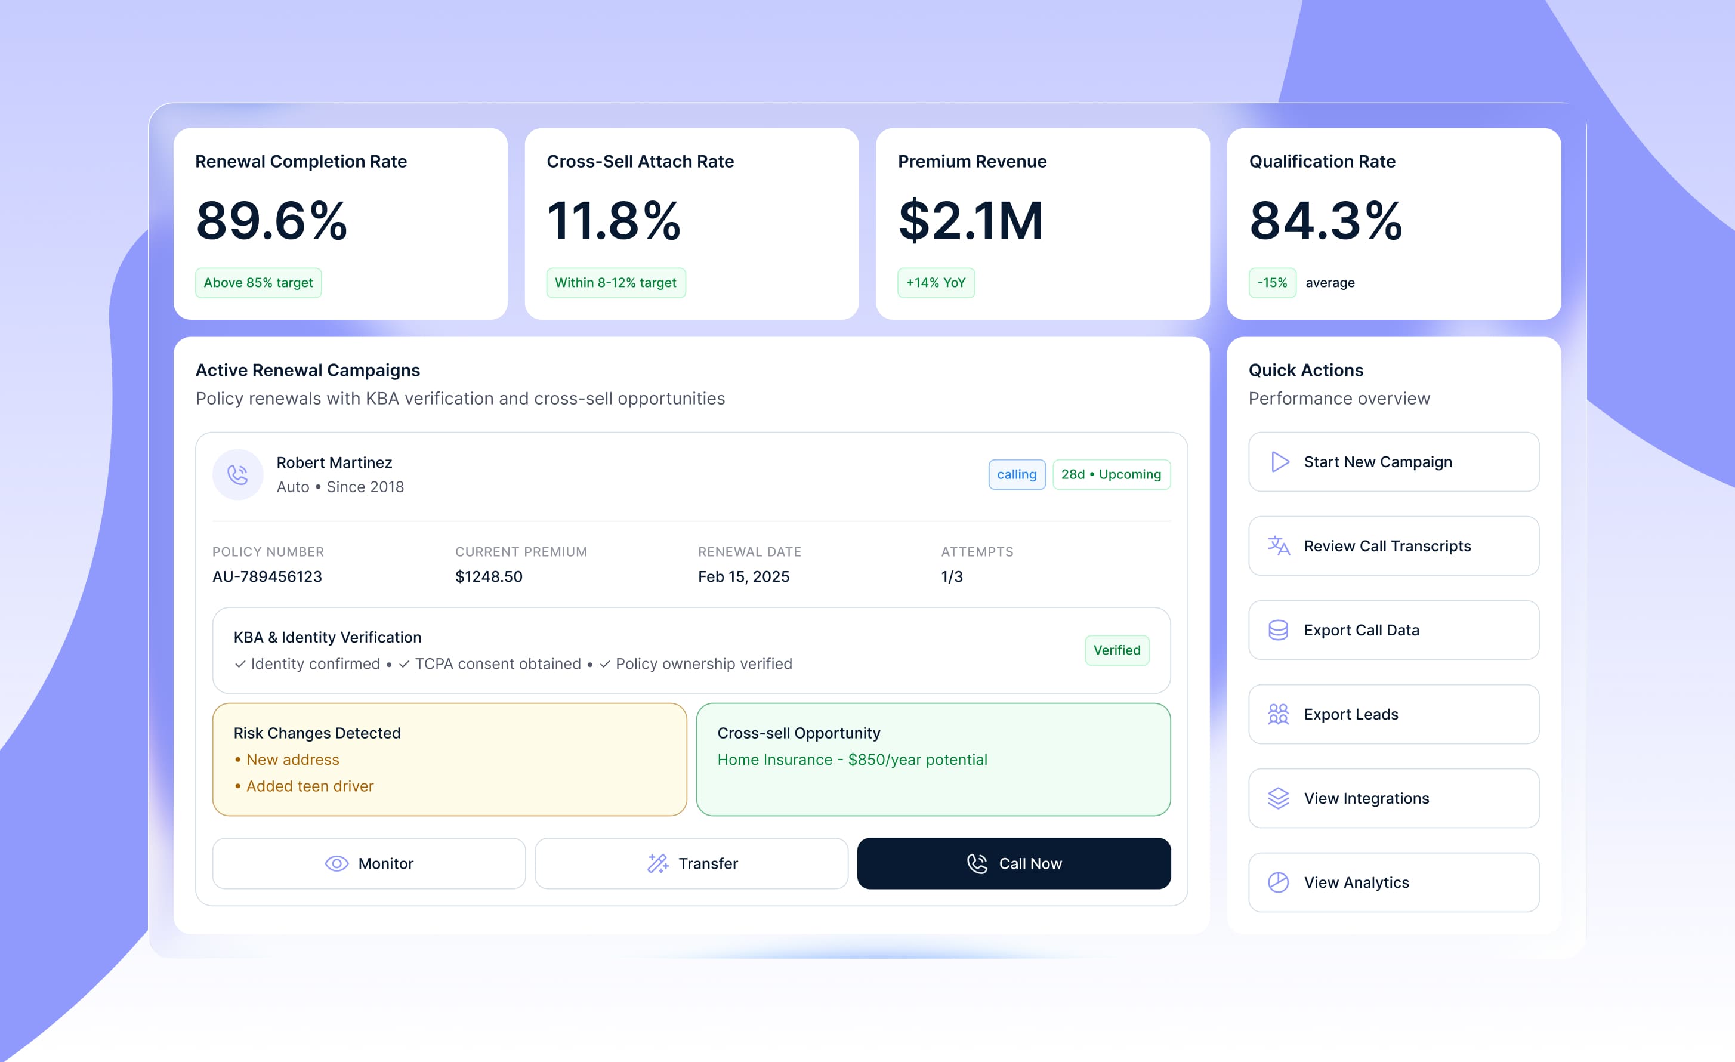Click the layers icon in View Integrations
This screenshot has height=1062, width=1735.
(1278, 799)
